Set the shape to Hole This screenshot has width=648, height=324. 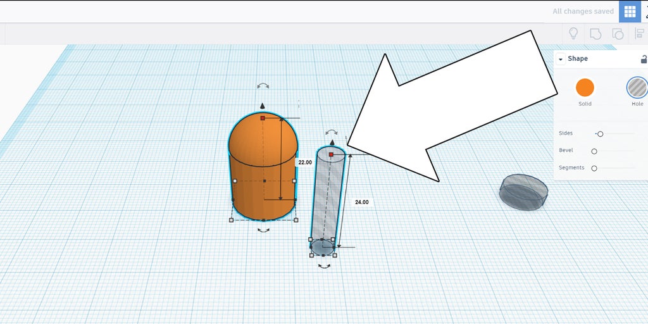pyautogui.click(x=637, y=87)
